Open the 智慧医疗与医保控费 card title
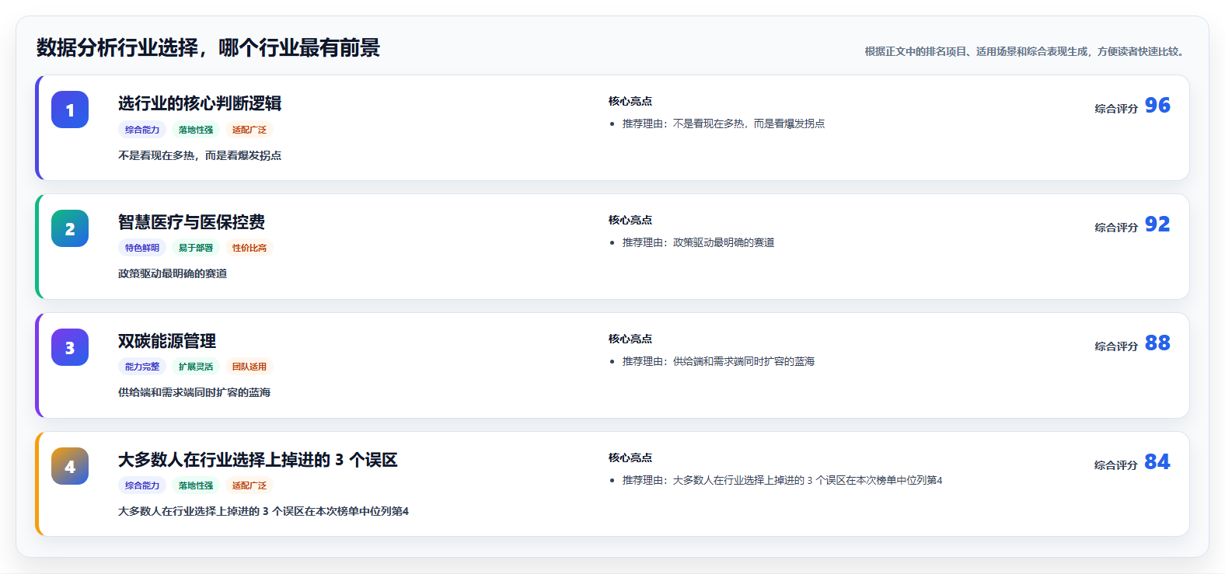 191,222
